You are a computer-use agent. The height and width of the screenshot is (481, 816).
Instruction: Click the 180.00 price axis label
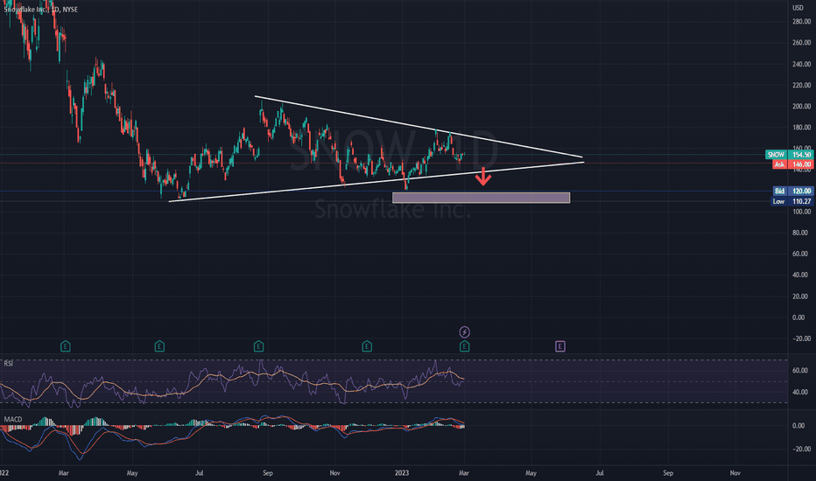(801, 128)
